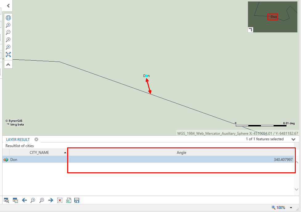This screenshot has width=301, height=212.
Task: Export the result list to Excel
Action: point(68,200)
